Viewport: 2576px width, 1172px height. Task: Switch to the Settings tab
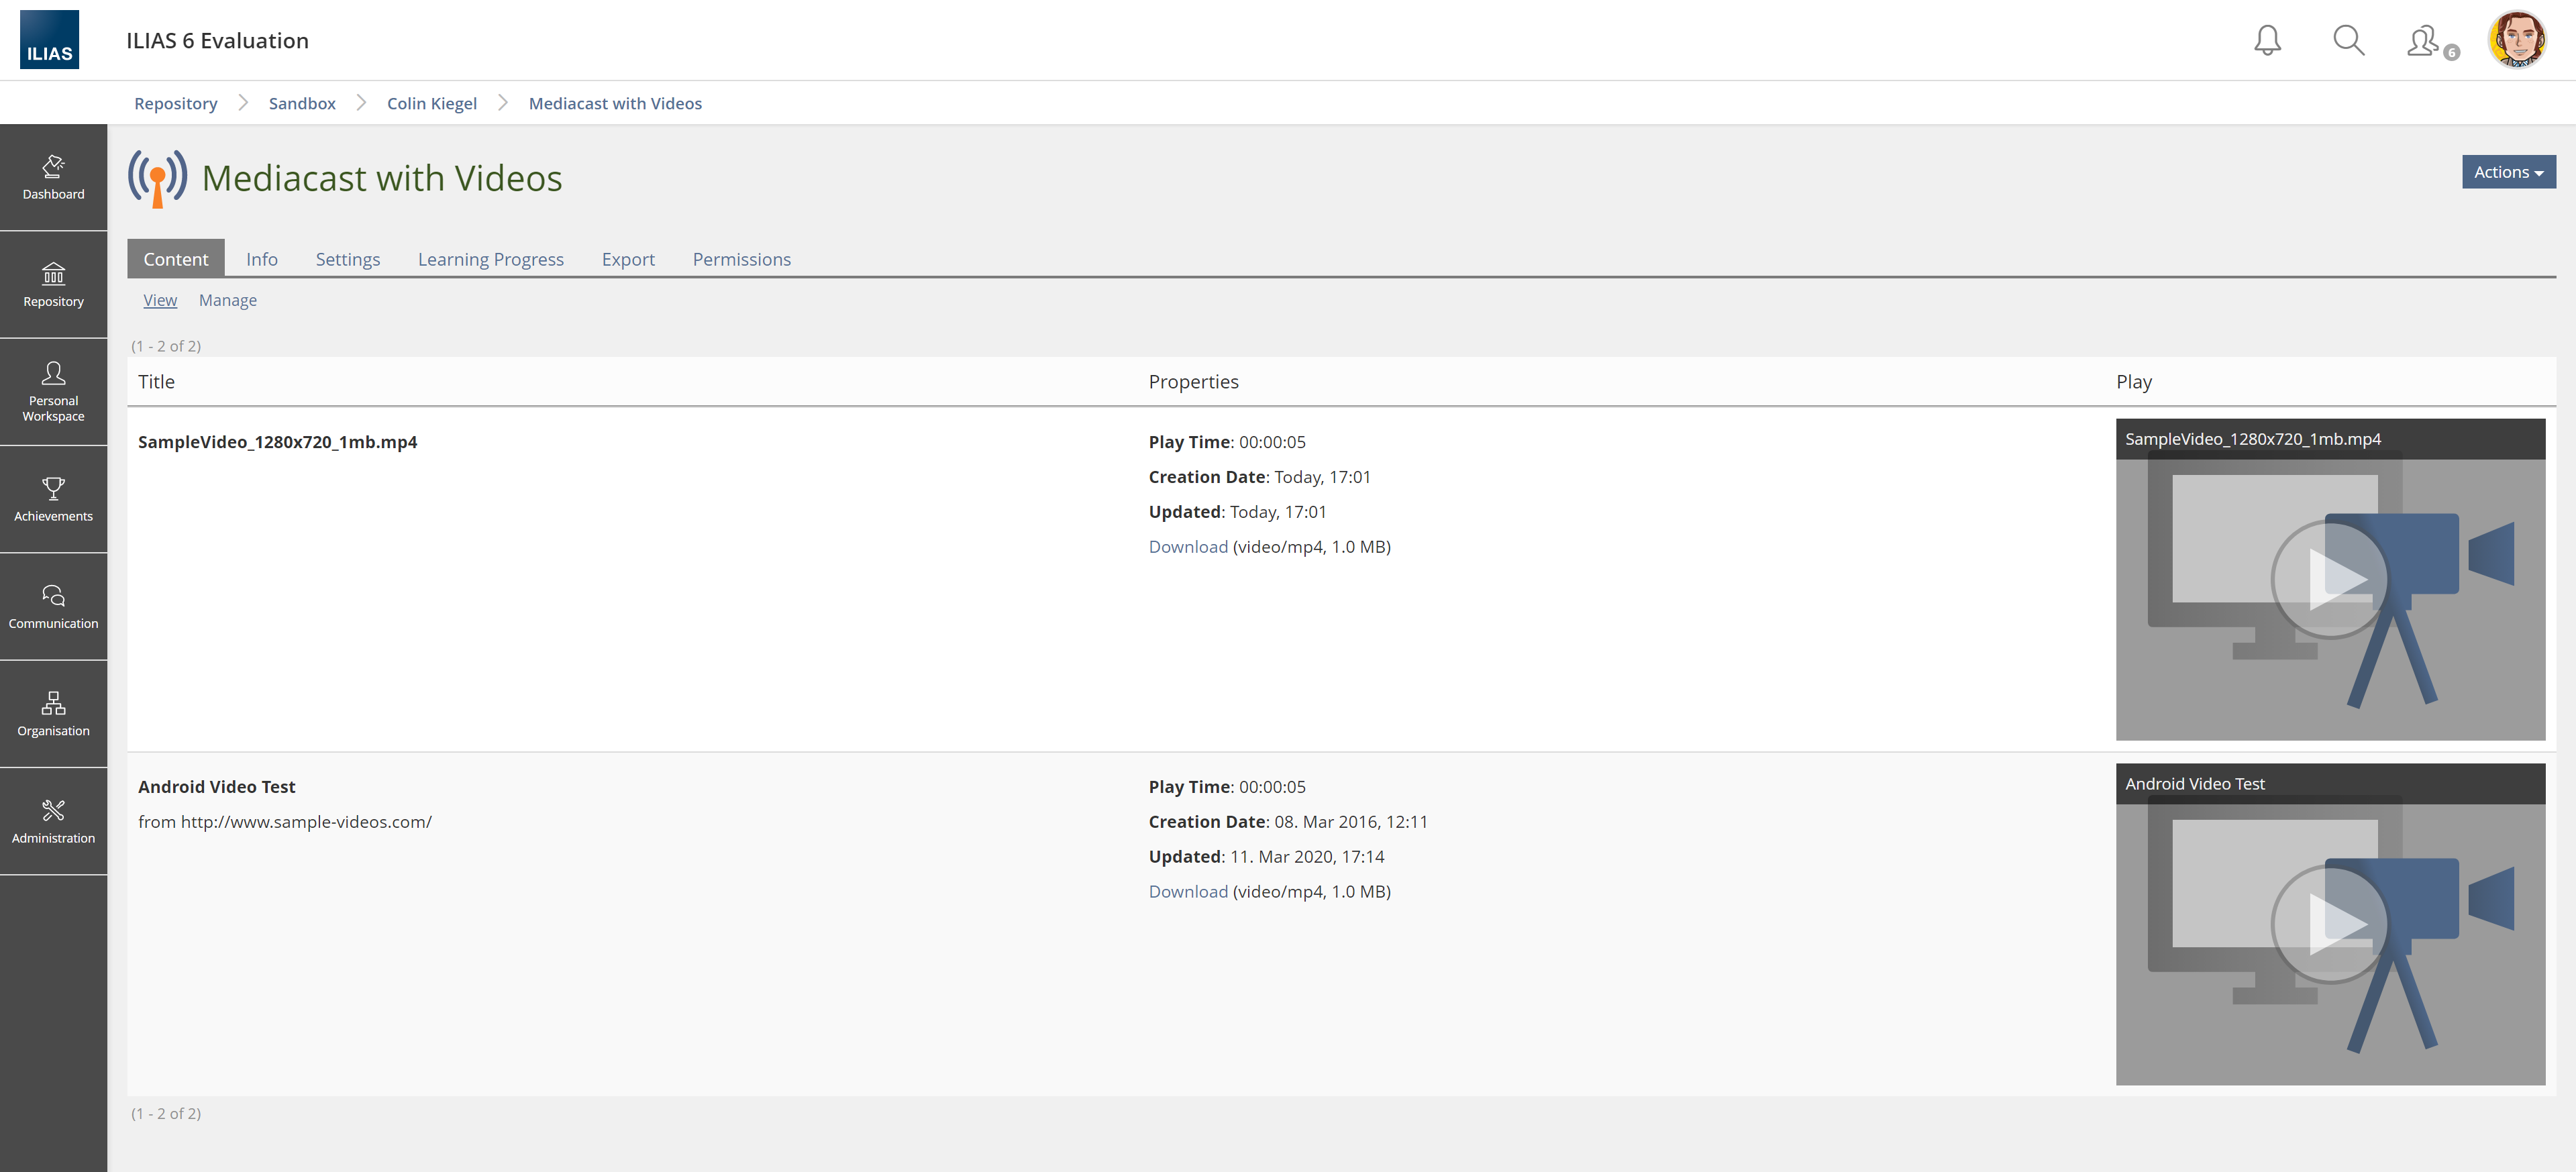[347, 259]
